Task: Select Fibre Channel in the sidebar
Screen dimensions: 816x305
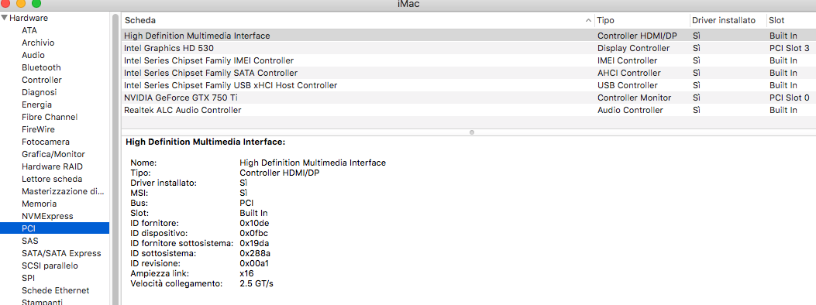Action: click(x=50, y=118)
